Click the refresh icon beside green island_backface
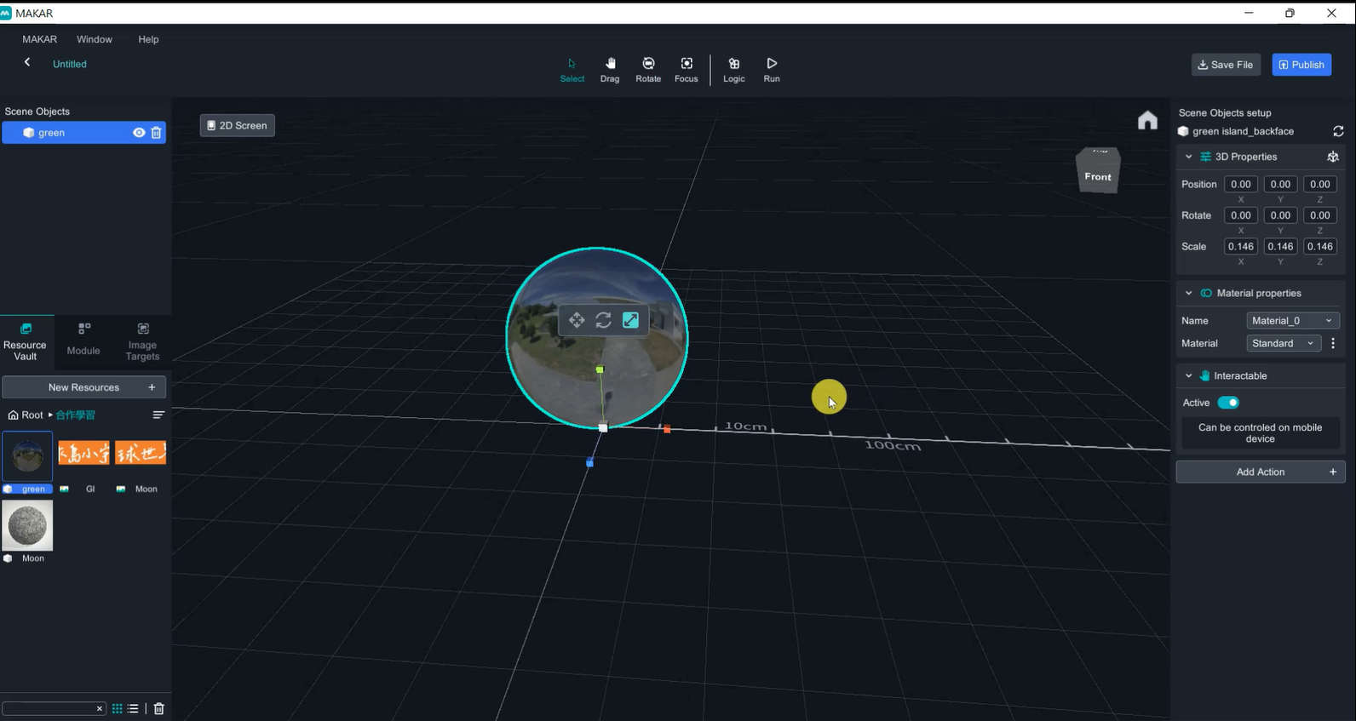The width and height of the screenshot is (1356, 721). pos(1338,131)
